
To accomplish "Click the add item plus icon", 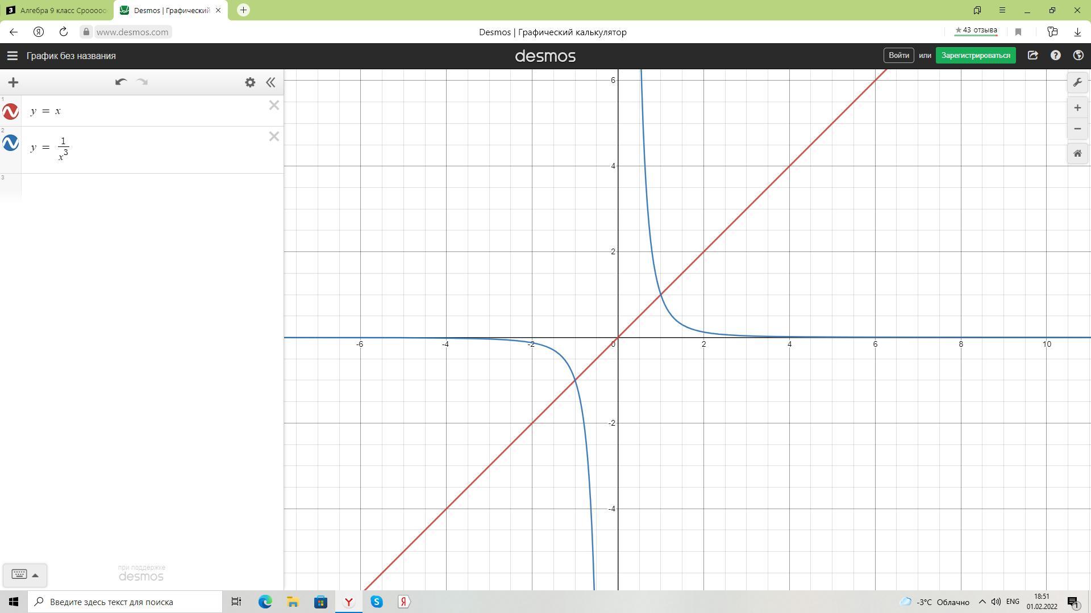I will pyautogui.click(x=13, y=82).
